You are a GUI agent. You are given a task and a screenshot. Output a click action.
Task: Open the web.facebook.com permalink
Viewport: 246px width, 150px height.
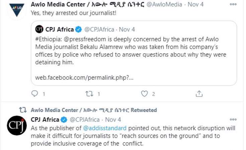tap(84, 78)
